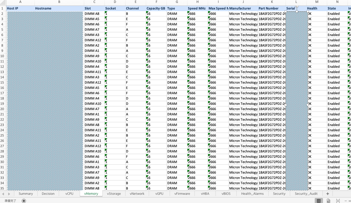Select column C header
This screenshot has width=351, height=203.
point(94,2)
